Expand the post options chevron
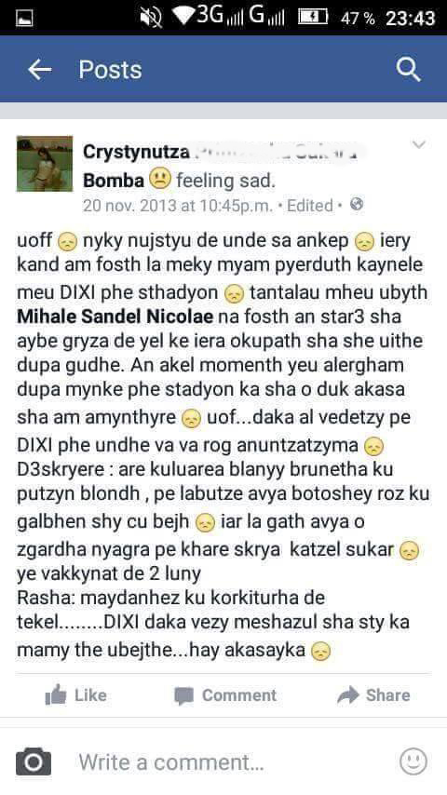The height and width of the screenshot is (795, 447). pos(418,145)
